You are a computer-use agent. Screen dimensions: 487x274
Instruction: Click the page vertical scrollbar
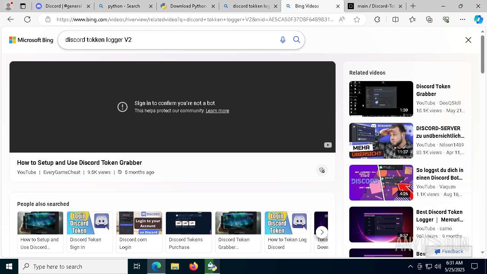point(483,54)
